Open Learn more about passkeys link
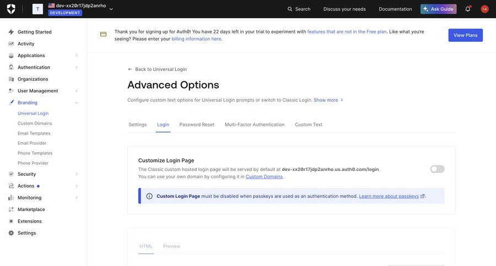 point(389,196)
